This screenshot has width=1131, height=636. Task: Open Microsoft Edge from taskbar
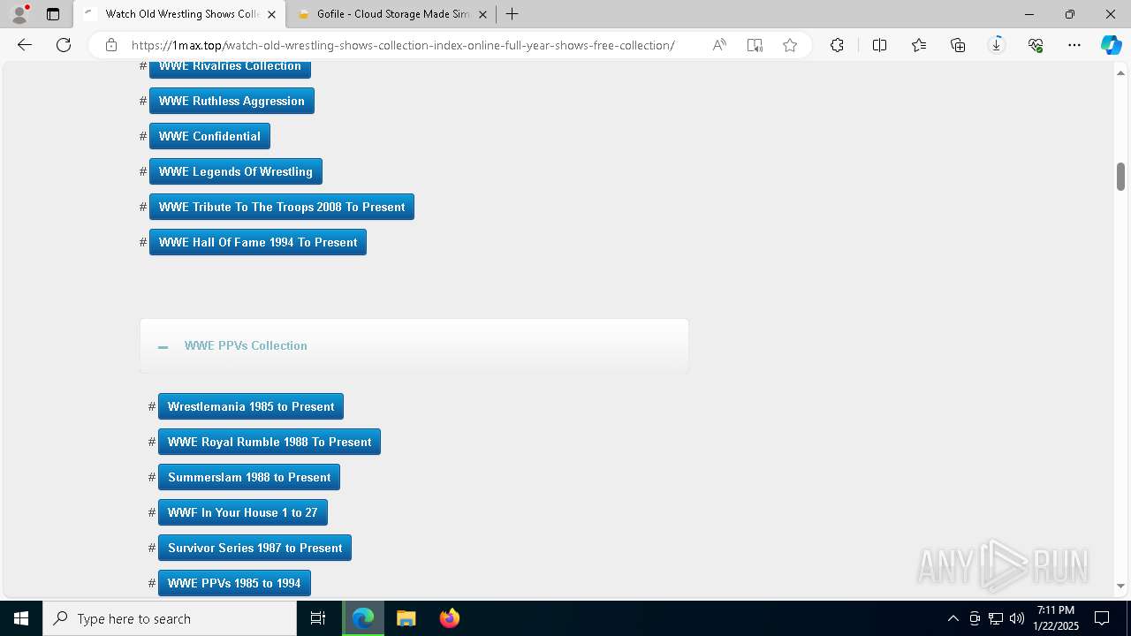coord(363,618)
